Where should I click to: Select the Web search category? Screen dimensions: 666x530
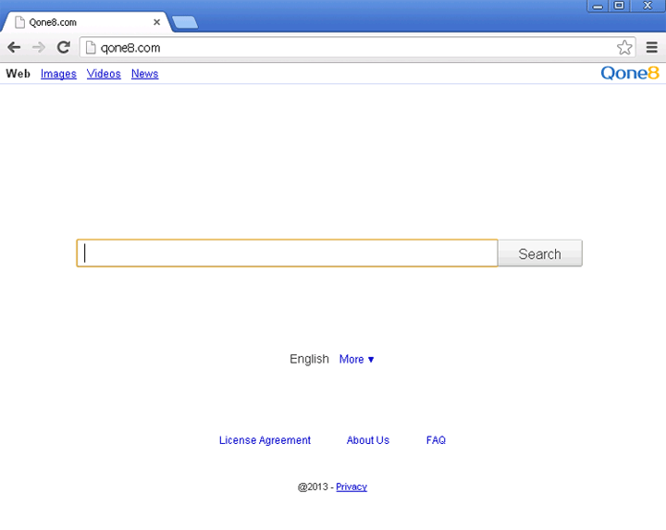pyautogui.click(x=18, y=74)
